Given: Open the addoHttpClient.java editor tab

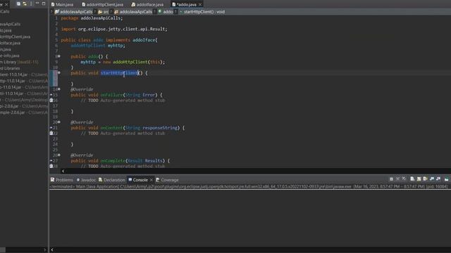Looking at the screenshot, I should (103, 5).
